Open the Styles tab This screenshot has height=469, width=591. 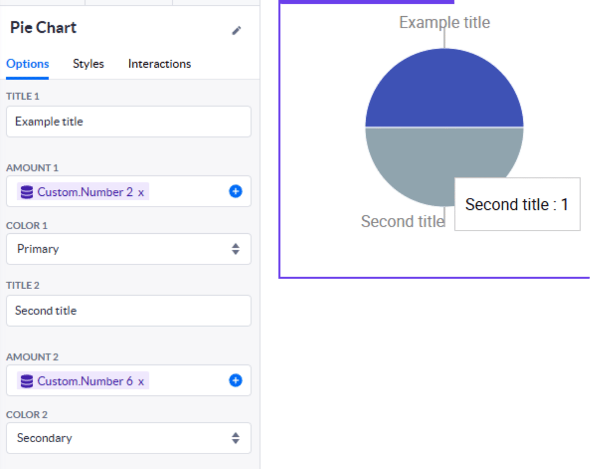[x=88, y=64]
